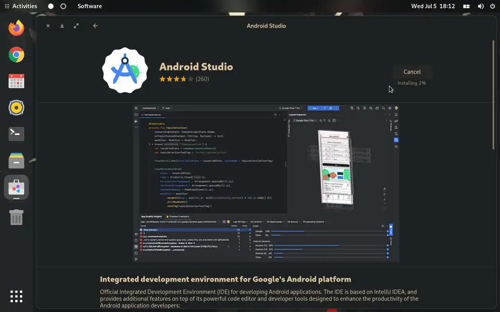Image resolution: width=500 pixels, height=312 pixels.
Task: Click the "Installing 2%" status text
Action: [412, 83]
